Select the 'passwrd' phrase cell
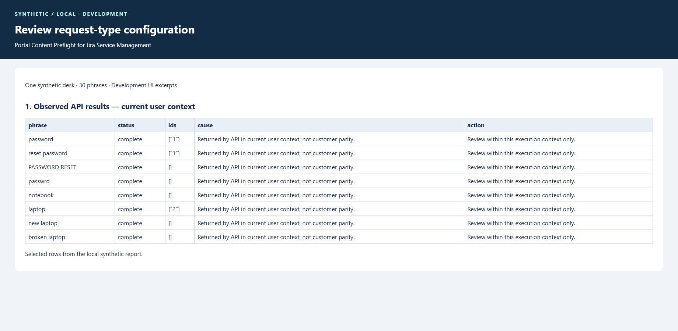This screenshot has height=331, width=678. (70, 181)
